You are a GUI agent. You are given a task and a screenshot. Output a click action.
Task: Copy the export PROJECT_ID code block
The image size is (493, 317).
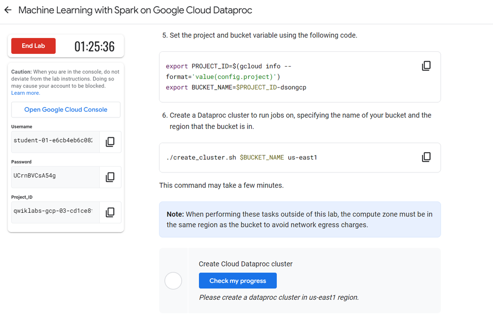point(426,66)
